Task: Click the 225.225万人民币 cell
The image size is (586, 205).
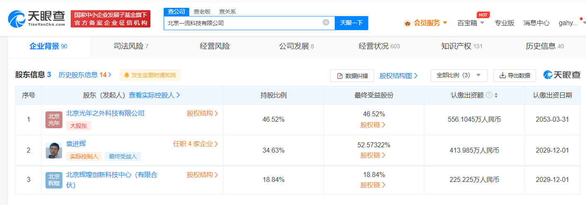Action: 474,180
